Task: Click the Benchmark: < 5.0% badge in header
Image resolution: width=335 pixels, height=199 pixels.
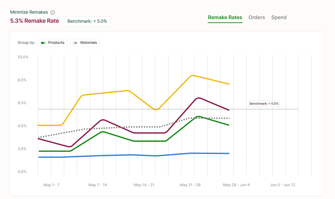Action: click(88, 21)
